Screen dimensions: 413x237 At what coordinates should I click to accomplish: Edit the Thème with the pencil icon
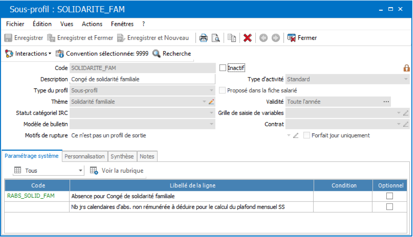211,102
